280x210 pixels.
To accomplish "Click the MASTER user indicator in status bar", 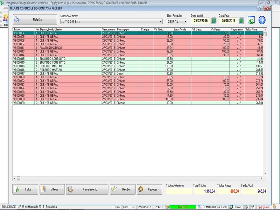I will click(183, 207).
